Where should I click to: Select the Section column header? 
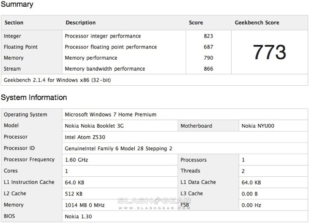pos(14,23)
